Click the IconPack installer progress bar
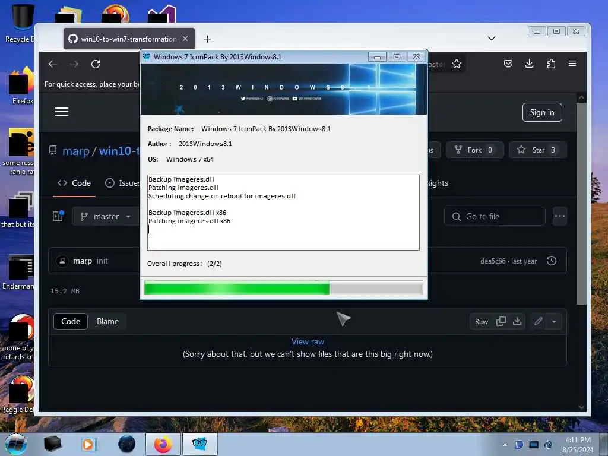 tap(283, 288)
